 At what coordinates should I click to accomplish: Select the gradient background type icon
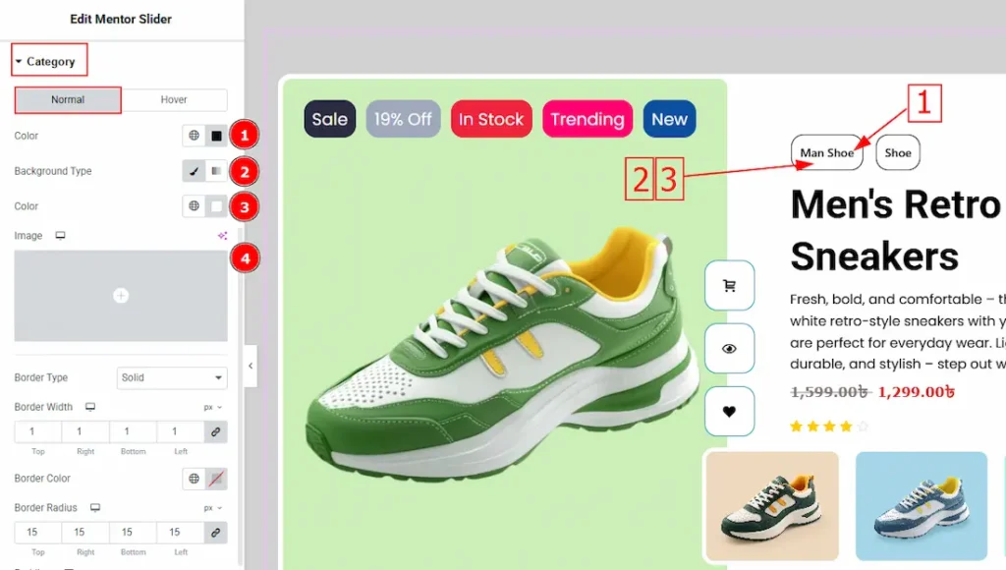(216, 171)
